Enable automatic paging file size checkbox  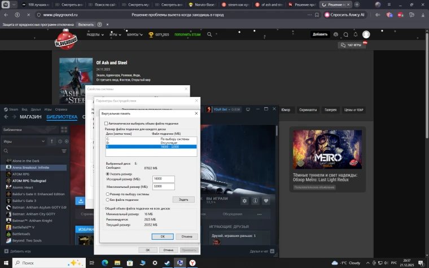[x=106, y=123]
